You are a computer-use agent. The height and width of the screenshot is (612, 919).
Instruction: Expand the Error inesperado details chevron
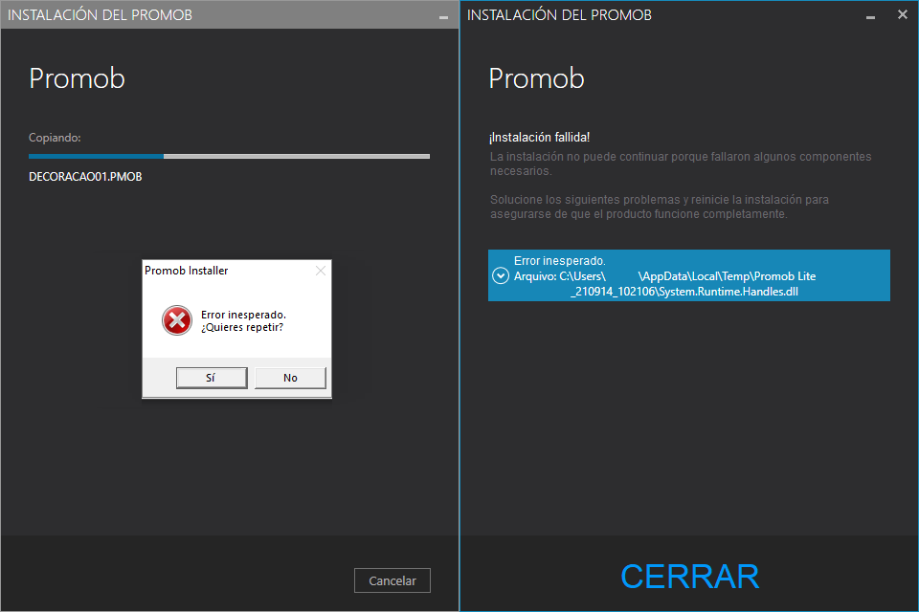click(501, 275)
